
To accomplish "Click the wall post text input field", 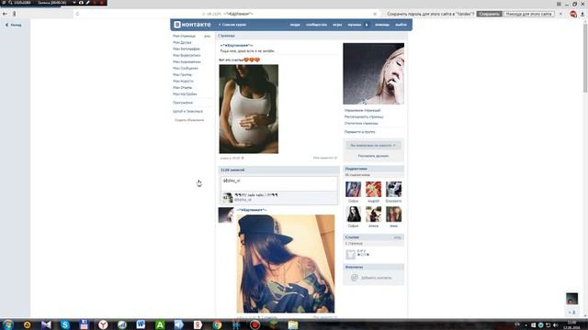I will point(278,183).
